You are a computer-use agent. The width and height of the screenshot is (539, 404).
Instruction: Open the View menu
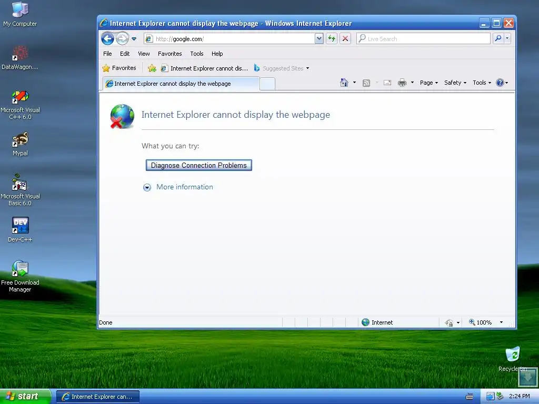tap(144, 54)
